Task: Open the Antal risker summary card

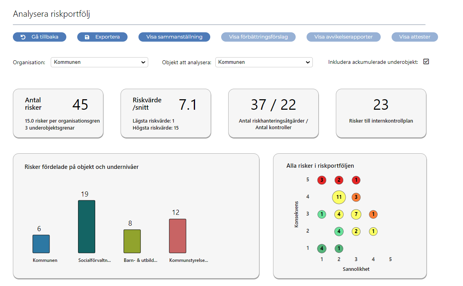Action: 58,113
